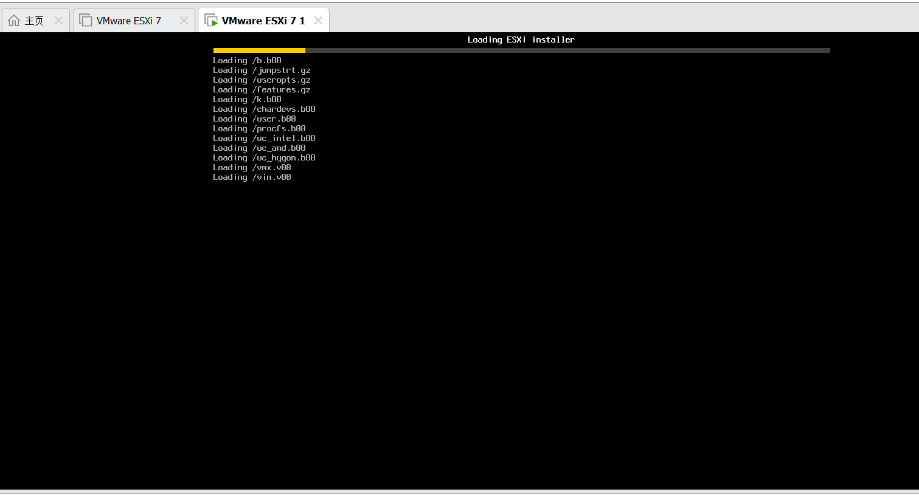Click the running-state icon beside the bold tab title
Viewport: 919px width, 496px height.
(x=211, y=19)
